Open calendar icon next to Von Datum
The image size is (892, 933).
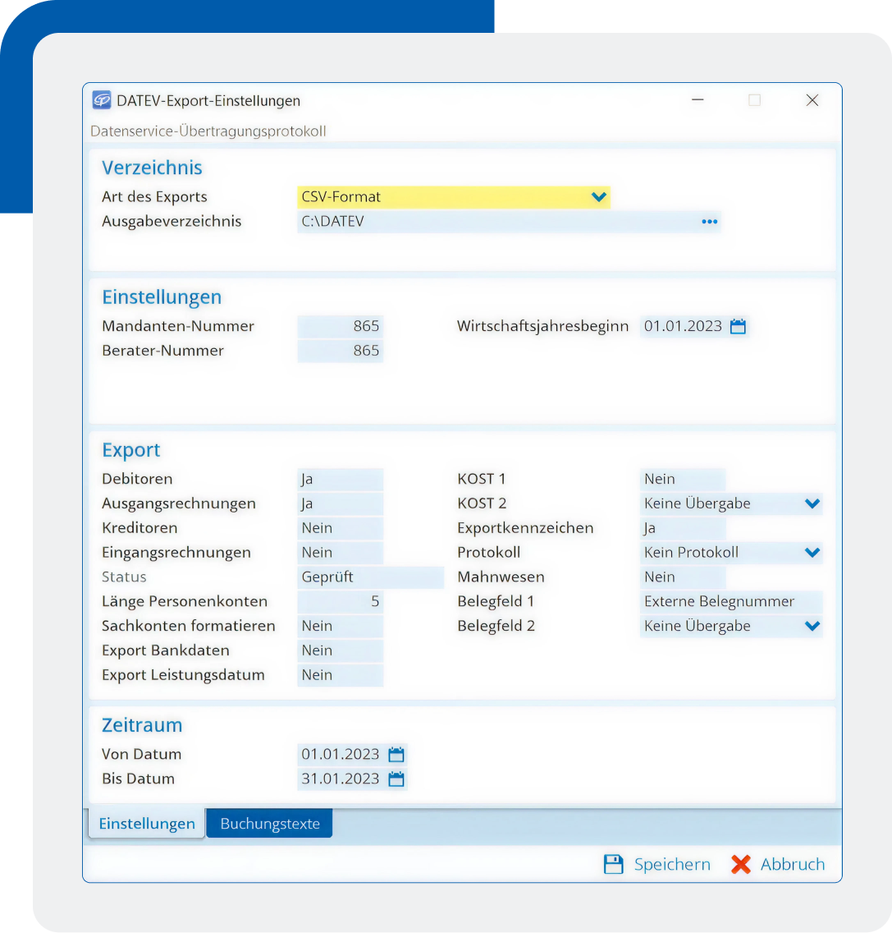click(x=396, y=755)
